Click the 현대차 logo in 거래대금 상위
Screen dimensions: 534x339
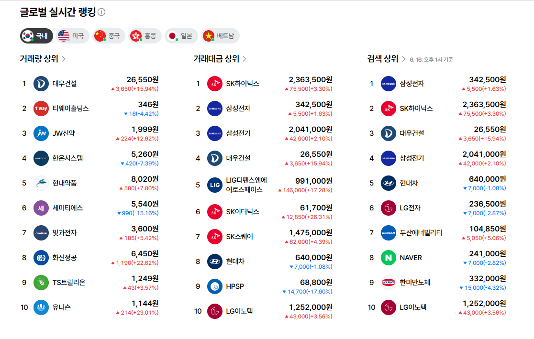[215, 262]
